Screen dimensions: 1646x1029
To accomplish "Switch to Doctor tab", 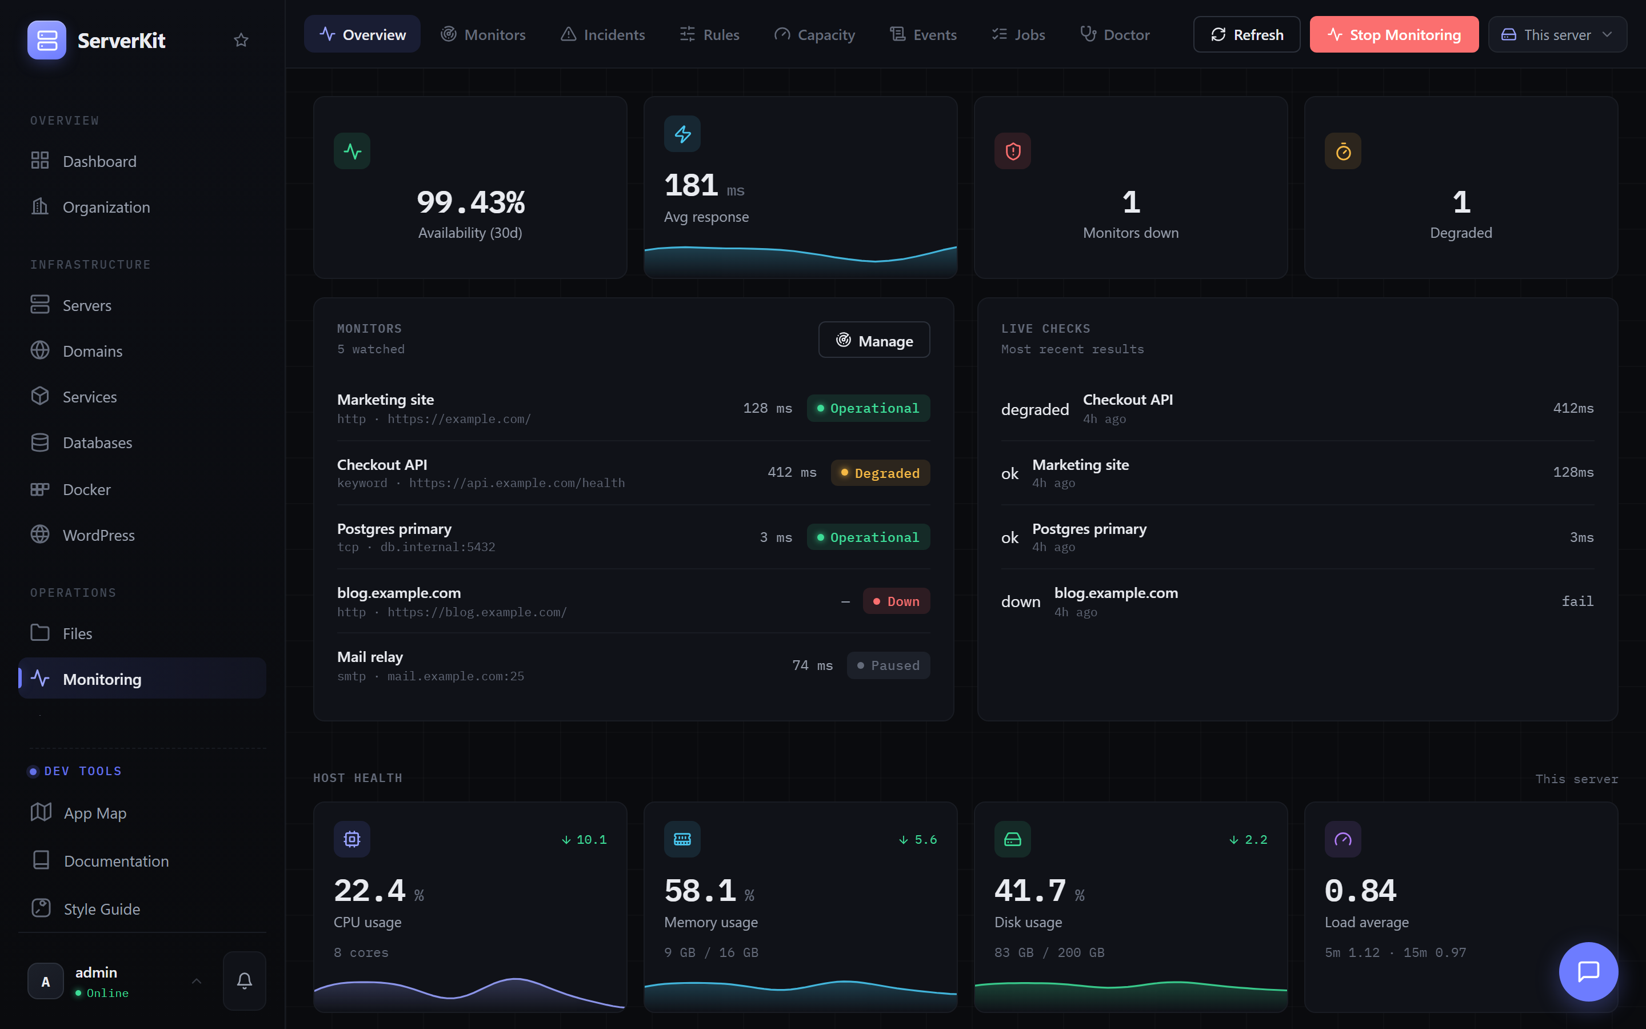I will point(1115,34).
